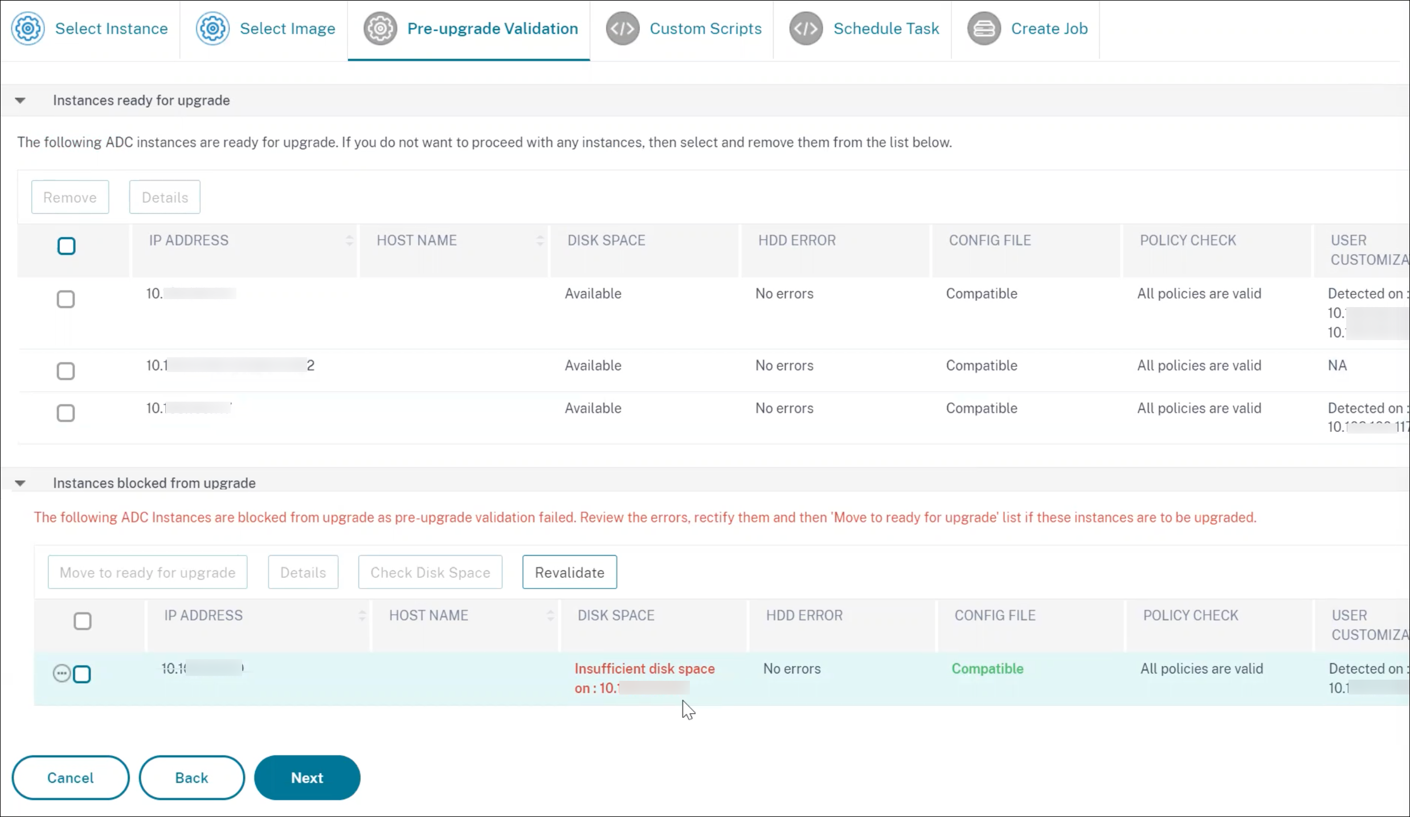
Task: Click the Custom Scripts code icon
Action: [623, 28]
